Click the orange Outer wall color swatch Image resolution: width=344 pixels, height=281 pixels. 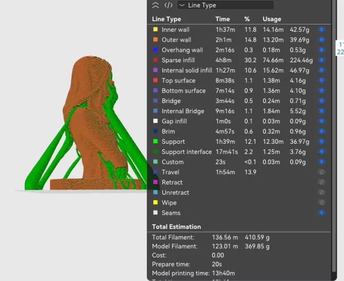pos(155,40)
